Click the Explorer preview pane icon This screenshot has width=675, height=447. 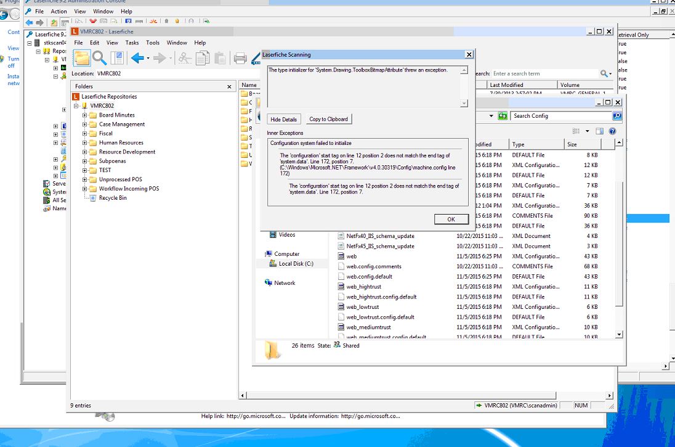[x=599, y=131]
